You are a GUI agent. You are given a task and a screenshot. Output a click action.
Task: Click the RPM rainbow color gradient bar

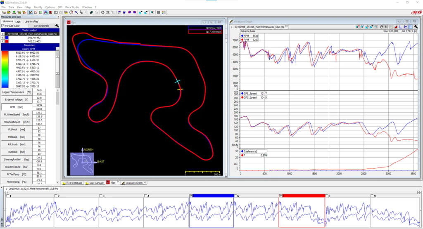(5, 69)
